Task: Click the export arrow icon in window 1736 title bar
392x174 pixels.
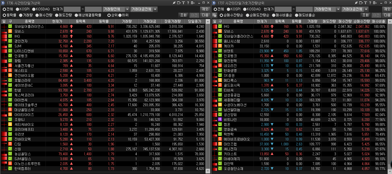Action: pyautogui.click(x=179, y=3)
